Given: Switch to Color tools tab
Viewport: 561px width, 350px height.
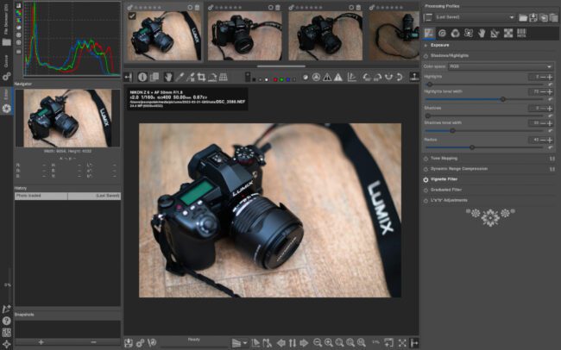Looking at the screenshot, I should point(455,34).
